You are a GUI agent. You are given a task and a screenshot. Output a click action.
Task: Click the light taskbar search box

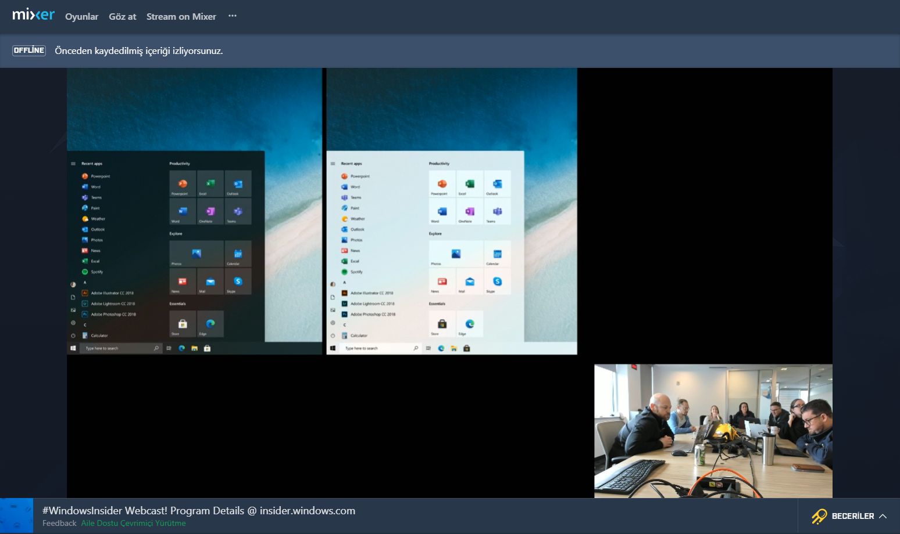tap(380, 348)
